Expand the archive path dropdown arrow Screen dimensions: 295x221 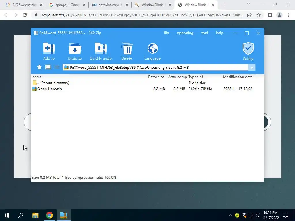tap(252, 68)
